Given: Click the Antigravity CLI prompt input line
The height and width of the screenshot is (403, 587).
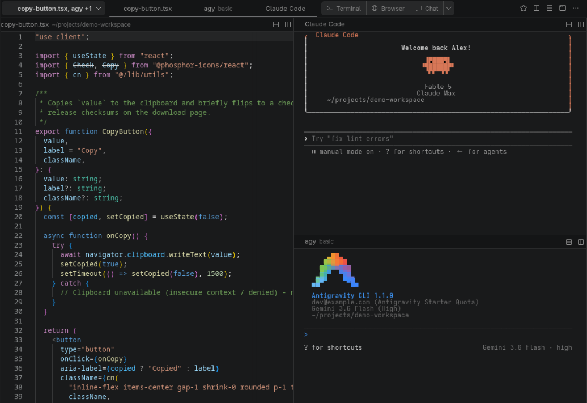Looking at the screenshot, I should coord(438,334).
